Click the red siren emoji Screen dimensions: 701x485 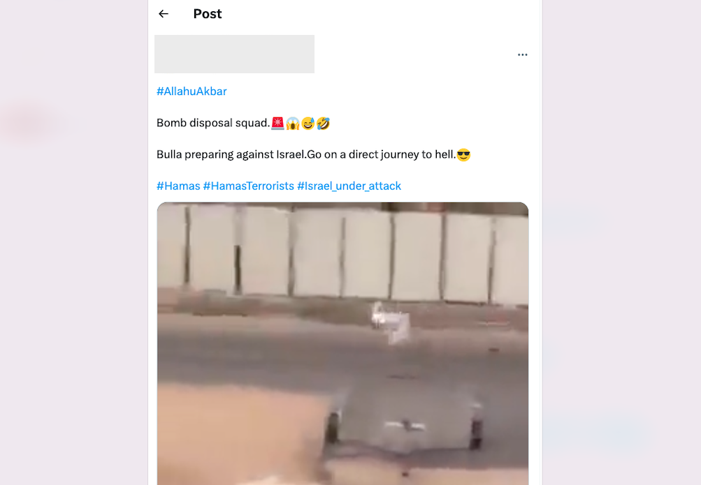[x=277, y=123]
